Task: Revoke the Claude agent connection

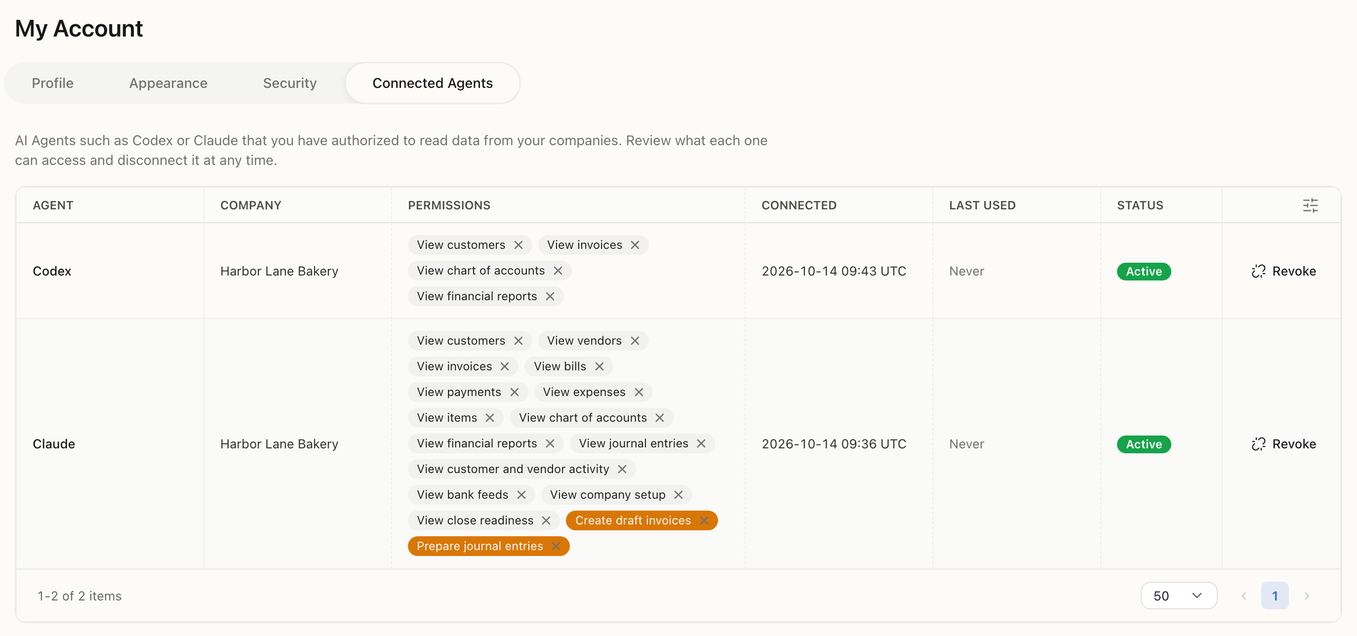Action: (x=1284, y=444)
